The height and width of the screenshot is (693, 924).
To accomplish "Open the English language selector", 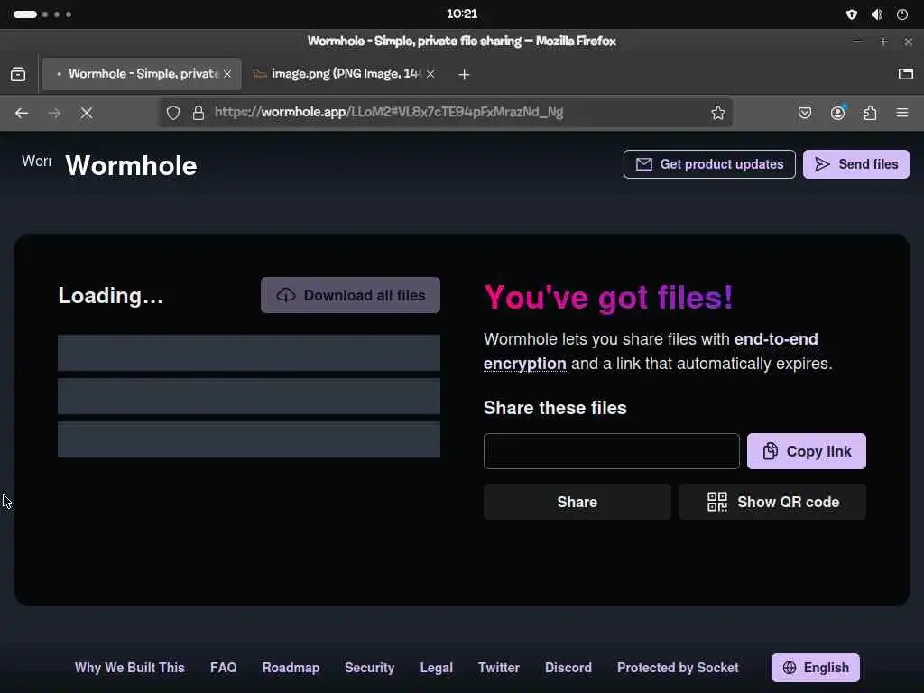I will tap(816, 668).
